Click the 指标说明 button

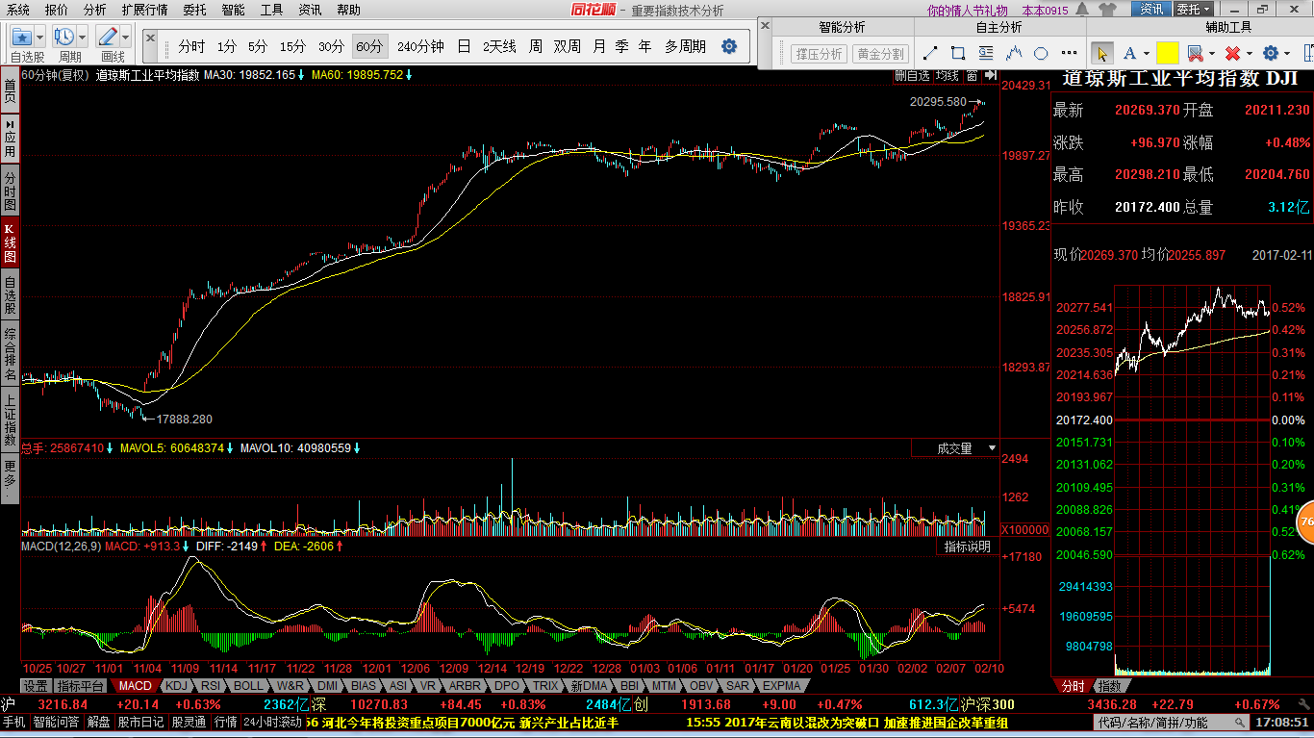967,547
